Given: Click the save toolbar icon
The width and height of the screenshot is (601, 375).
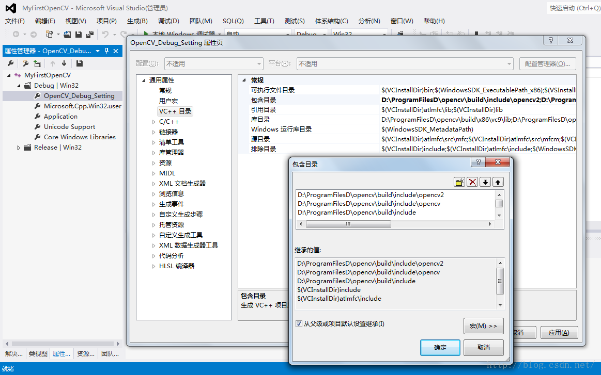Looking at the screenshot, I should [x=79, y=34].
